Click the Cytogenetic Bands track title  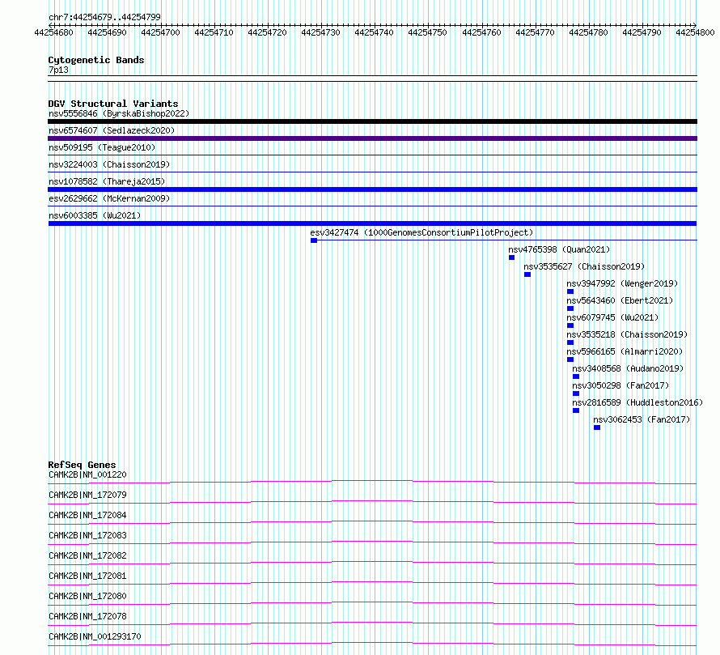[96, 60]
